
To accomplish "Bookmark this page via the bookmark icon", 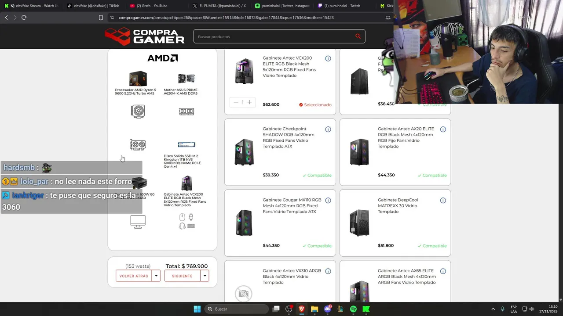I will pyautogui.click(x=101, y=18).
